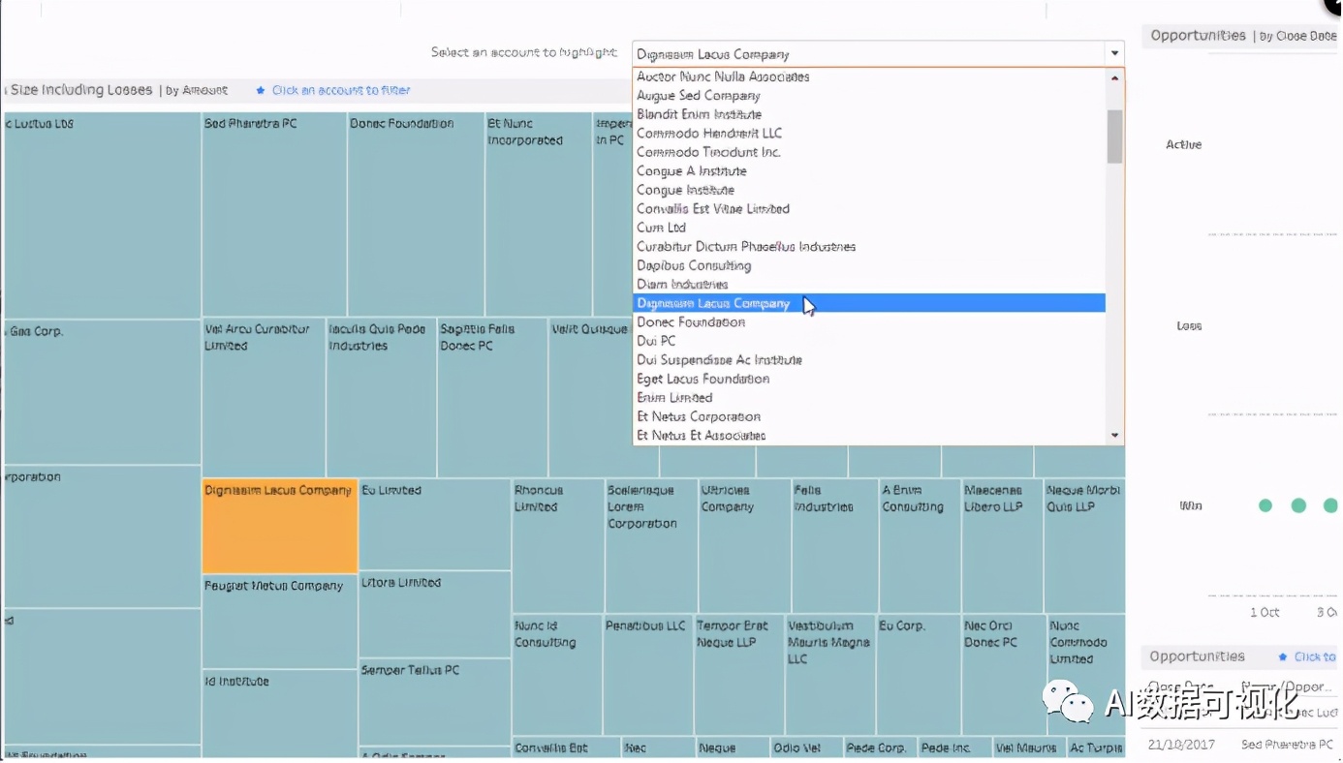Choose "Dui PC" in the account list
The width and height of the screenshot is (1343, 763).
pos(656,341)
